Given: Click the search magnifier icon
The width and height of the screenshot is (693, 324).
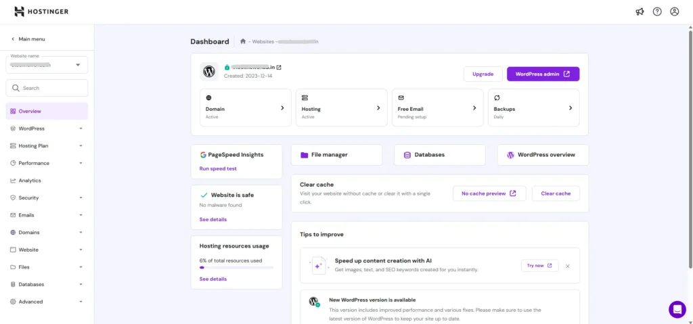Looking at the screenshot, I should (16, 88).
